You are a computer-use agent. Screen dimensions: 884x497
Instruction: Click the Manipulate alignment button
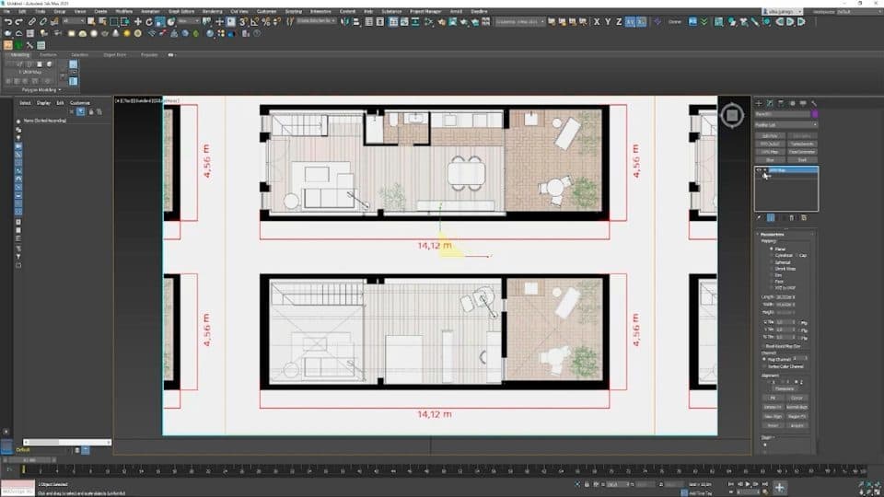[785, 388]
